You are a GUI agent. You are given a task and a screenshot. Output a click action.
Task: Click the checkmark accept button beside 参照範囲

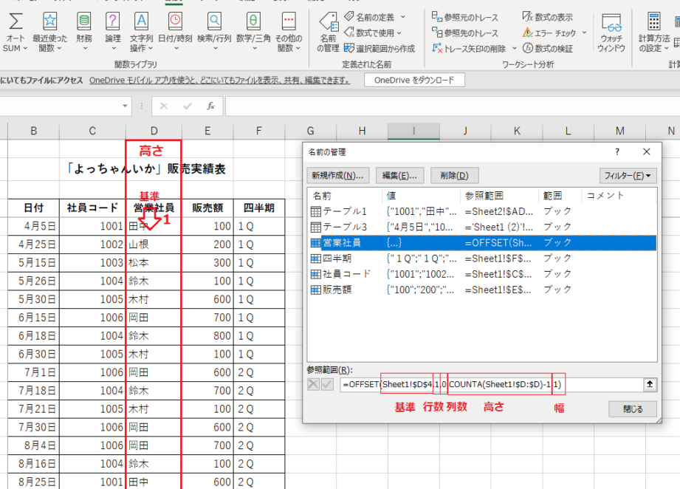click(327, 384)
